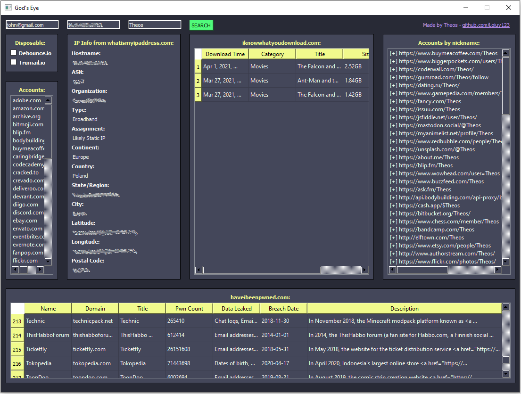
Task: Select breach row number 216
Action: pos(17,363)
